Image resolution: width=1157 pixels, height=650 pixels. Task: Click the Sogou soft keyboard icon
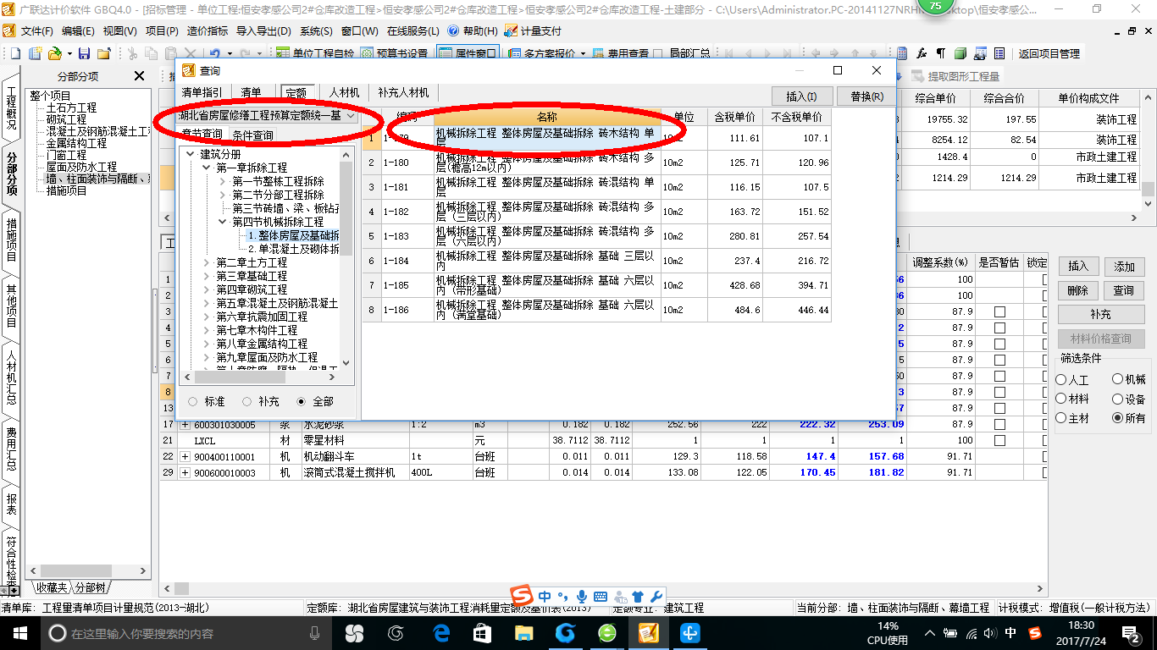point(601,597)
